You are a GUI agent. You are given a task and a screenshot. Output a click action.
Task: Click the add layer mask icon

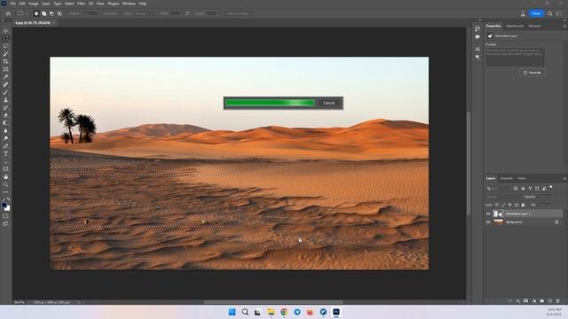pos(526,301)
